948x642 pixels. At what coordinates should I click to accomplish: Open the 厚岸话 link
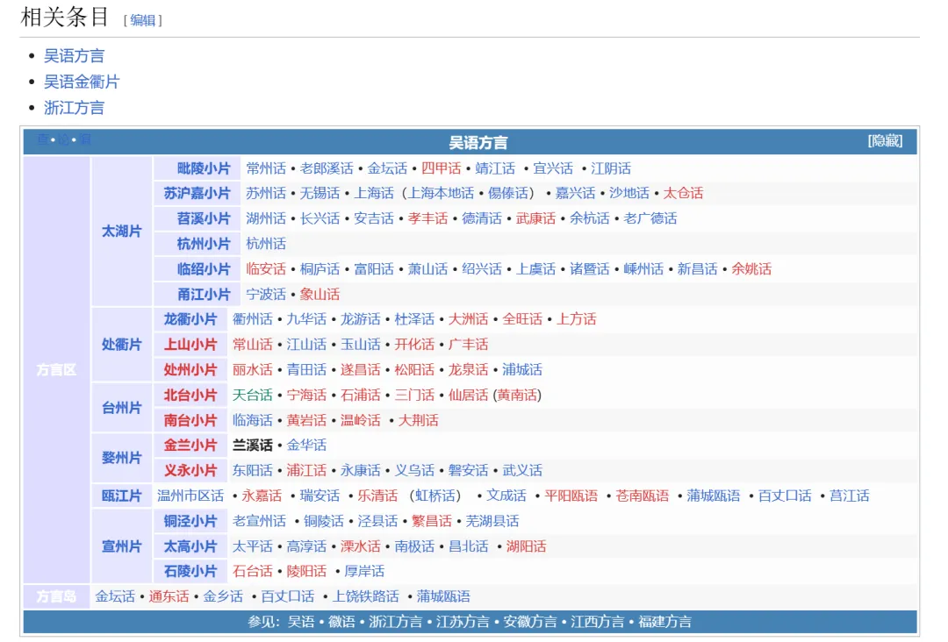[x=364, y=571]
